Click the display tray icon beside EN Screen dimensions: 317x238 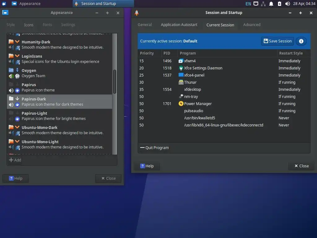[x=256, y=4]
